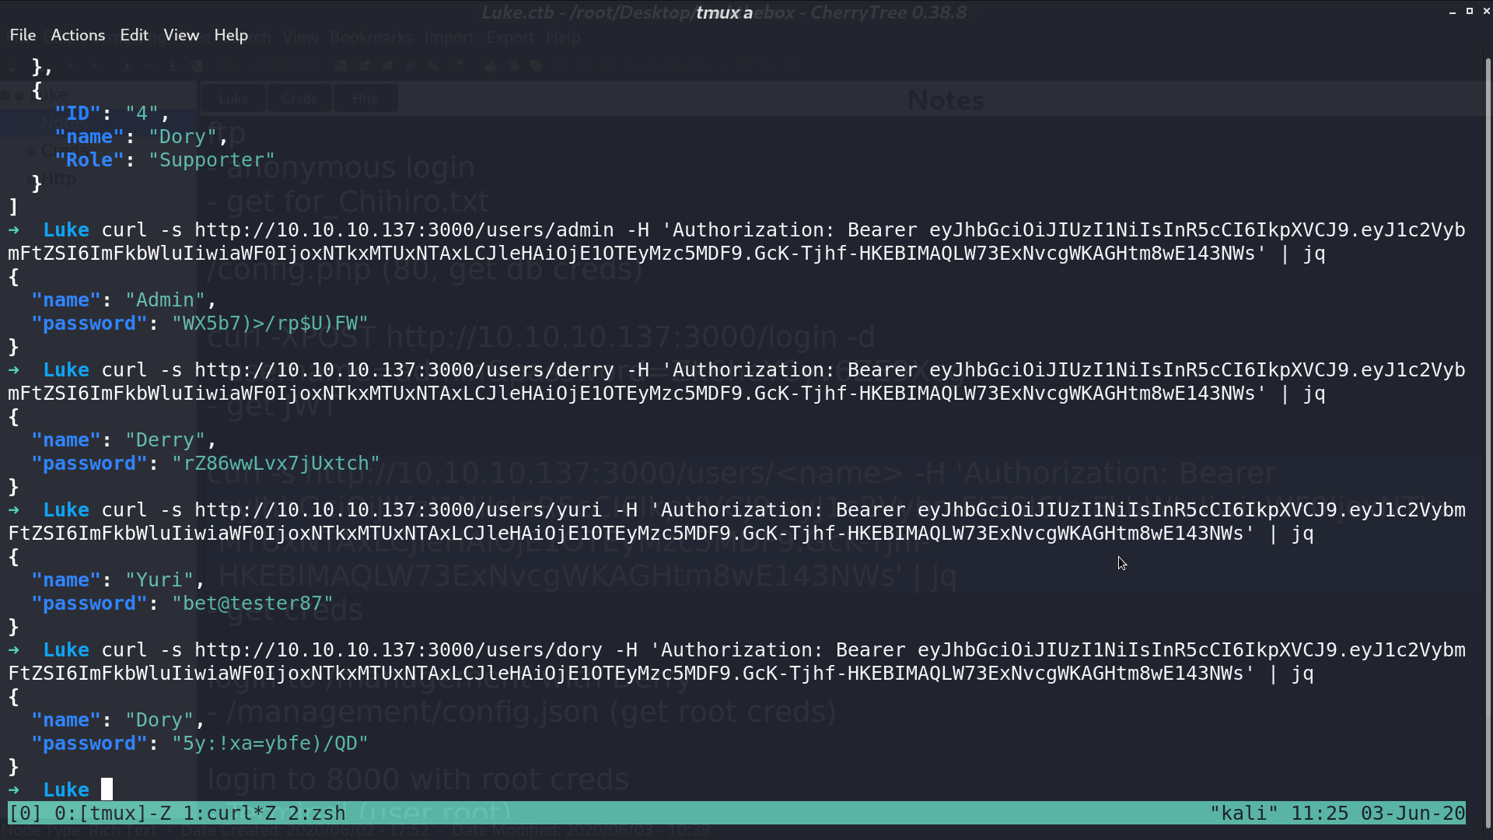Click the URL ending in /users/yuri

(x=398, y=510)
